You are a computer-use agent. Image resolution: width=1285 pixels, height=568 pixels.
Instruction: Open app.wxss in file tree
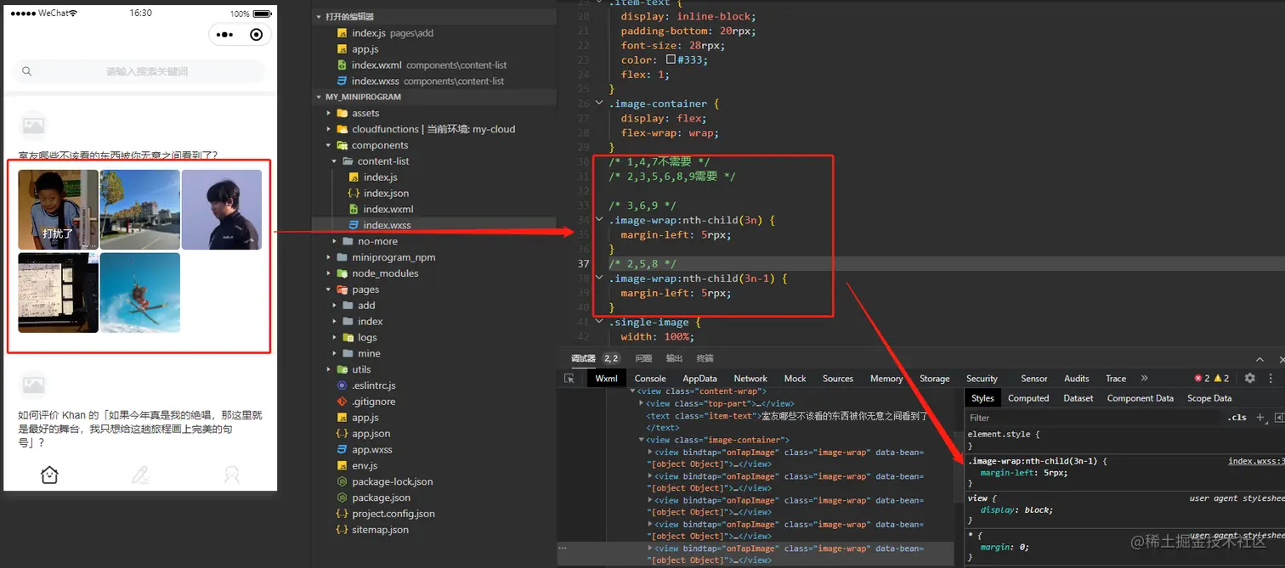coord(372,450)
